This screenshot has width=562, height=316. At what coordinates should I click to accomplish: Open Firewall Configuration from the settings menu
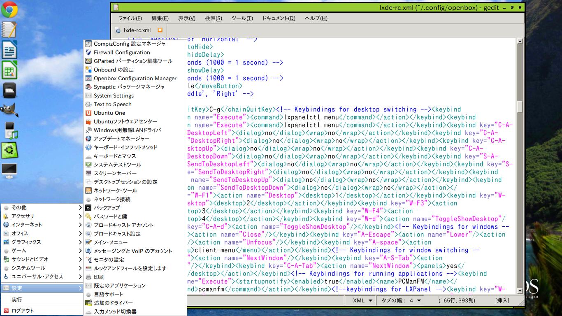point(121,52)
